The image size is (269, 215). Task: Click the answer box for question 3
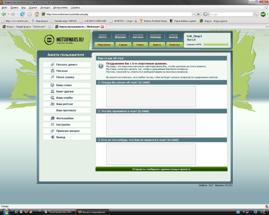tap(151, 154)
